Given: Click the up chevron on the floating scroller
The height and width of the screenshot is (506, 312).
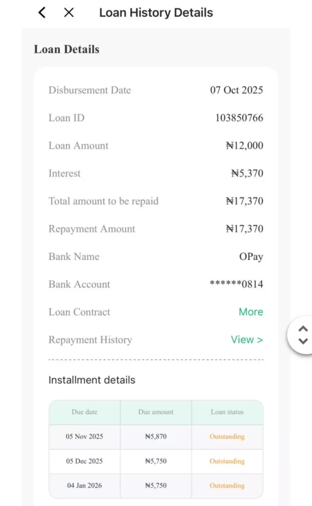Looking at the screenshot, I should 303,328.
